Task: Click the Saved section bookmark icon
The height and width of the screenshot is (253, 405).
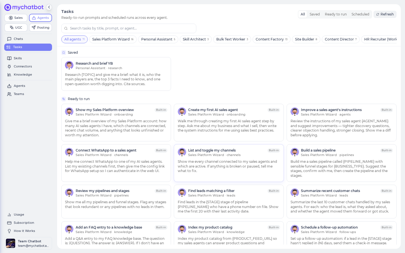Action: [64, 53]
